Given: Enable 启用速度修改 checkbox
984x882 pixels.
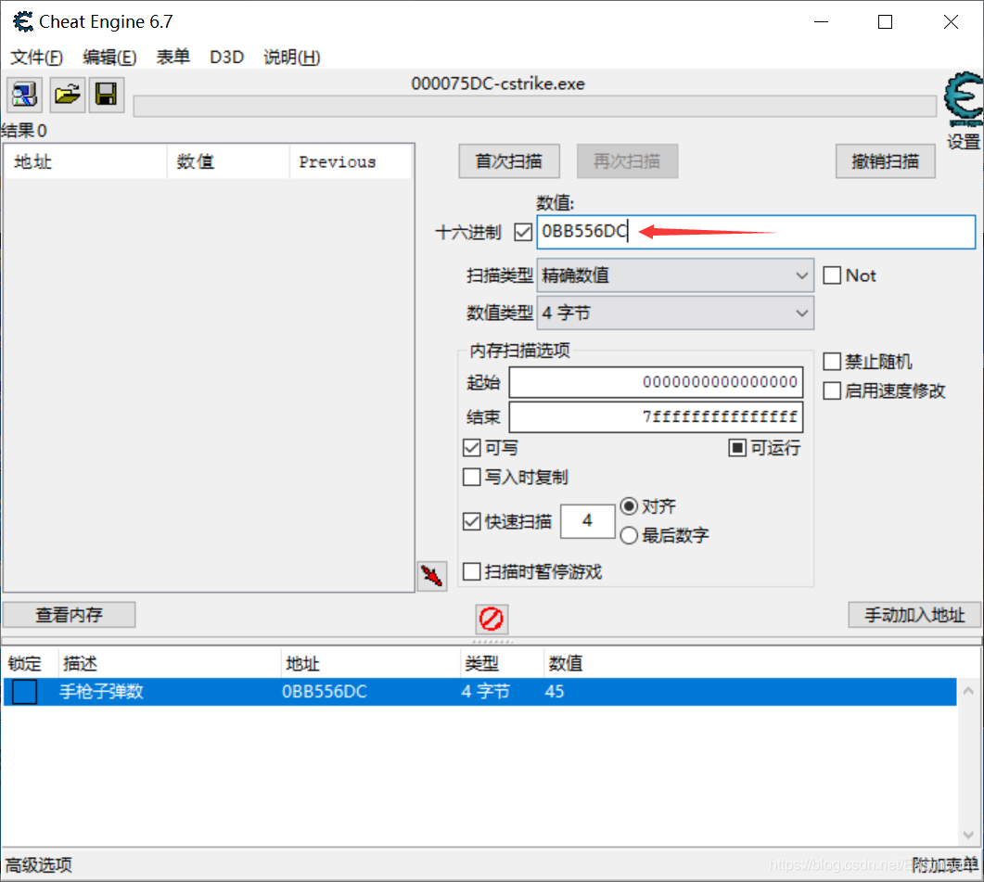Looking at the screenshot, I should (x=832, y=390).
